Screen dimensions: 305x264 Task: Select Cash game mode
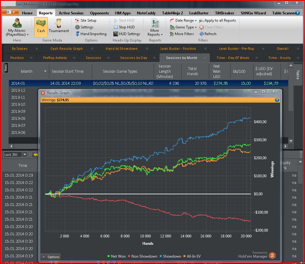(x=41, y=27)
